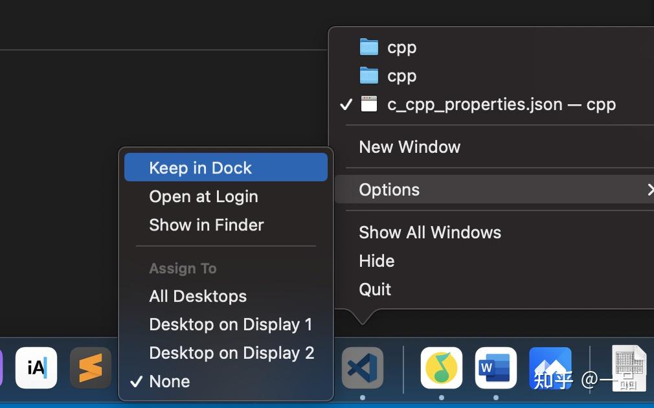Enable Open at Login
The image size is (654, 408).
click(x=203, y=196)
